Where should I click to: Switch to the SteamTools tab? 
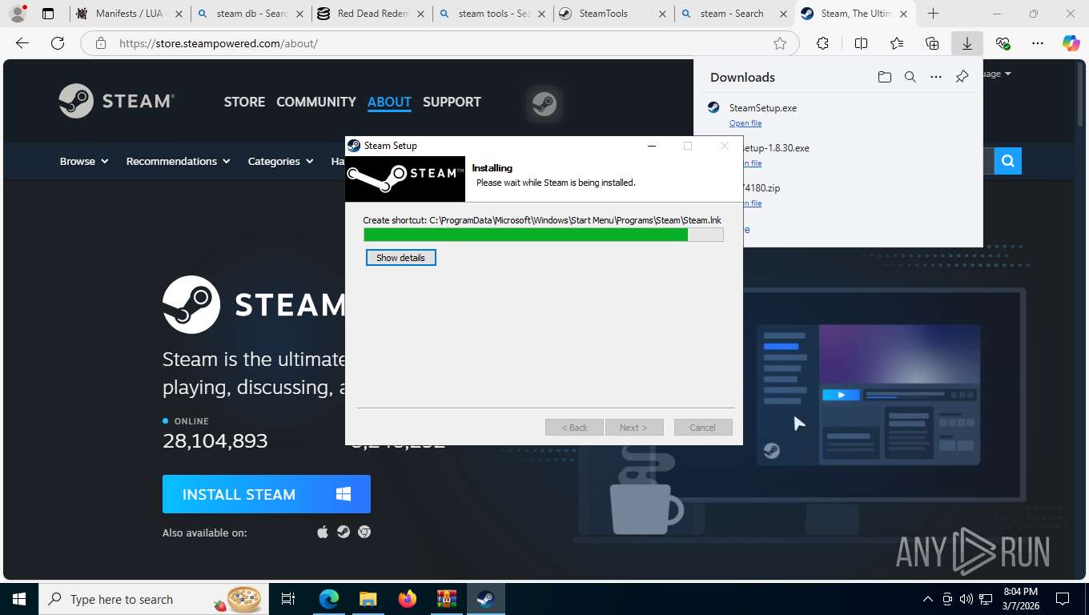click(613, 14)
